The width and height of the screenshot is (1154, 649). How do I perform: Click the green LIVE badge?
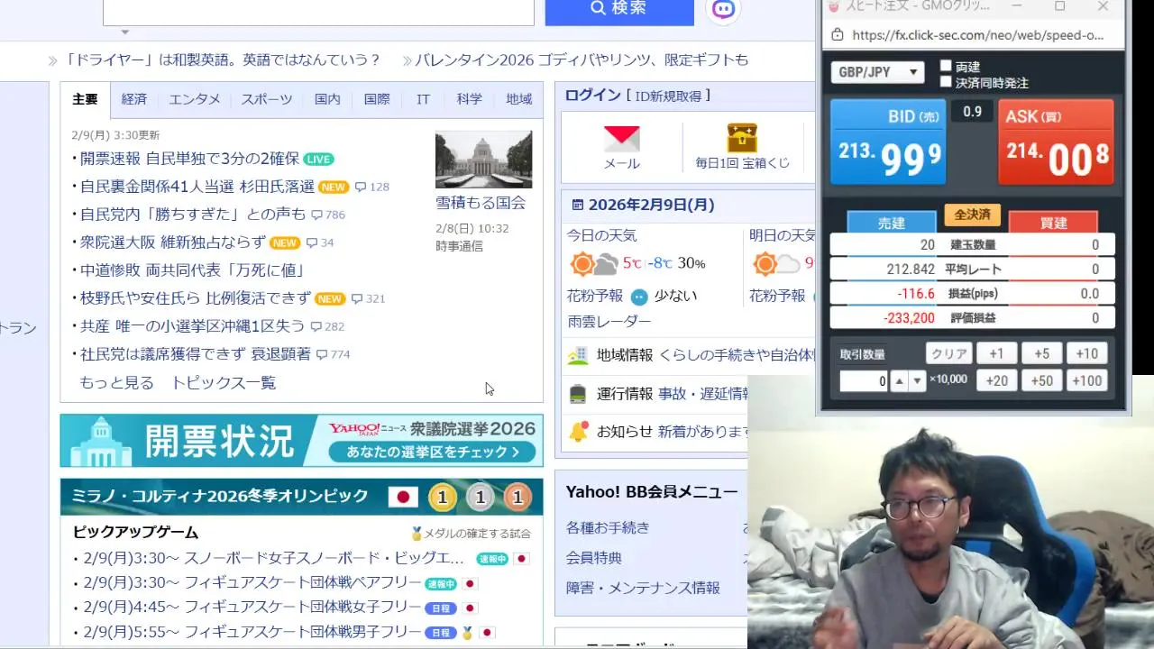click(318, 160)
